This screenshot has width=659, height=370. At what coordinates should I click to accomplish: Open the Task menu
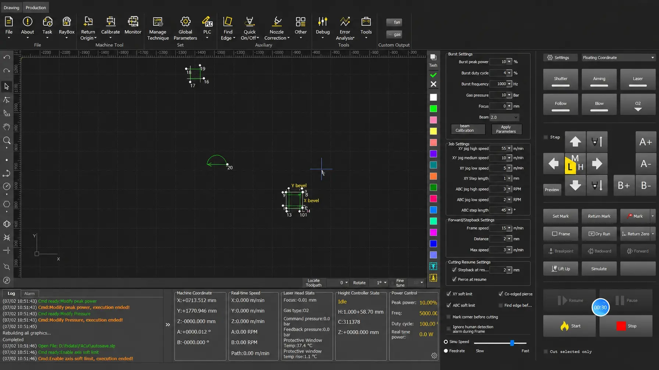[x=47, y=26]
